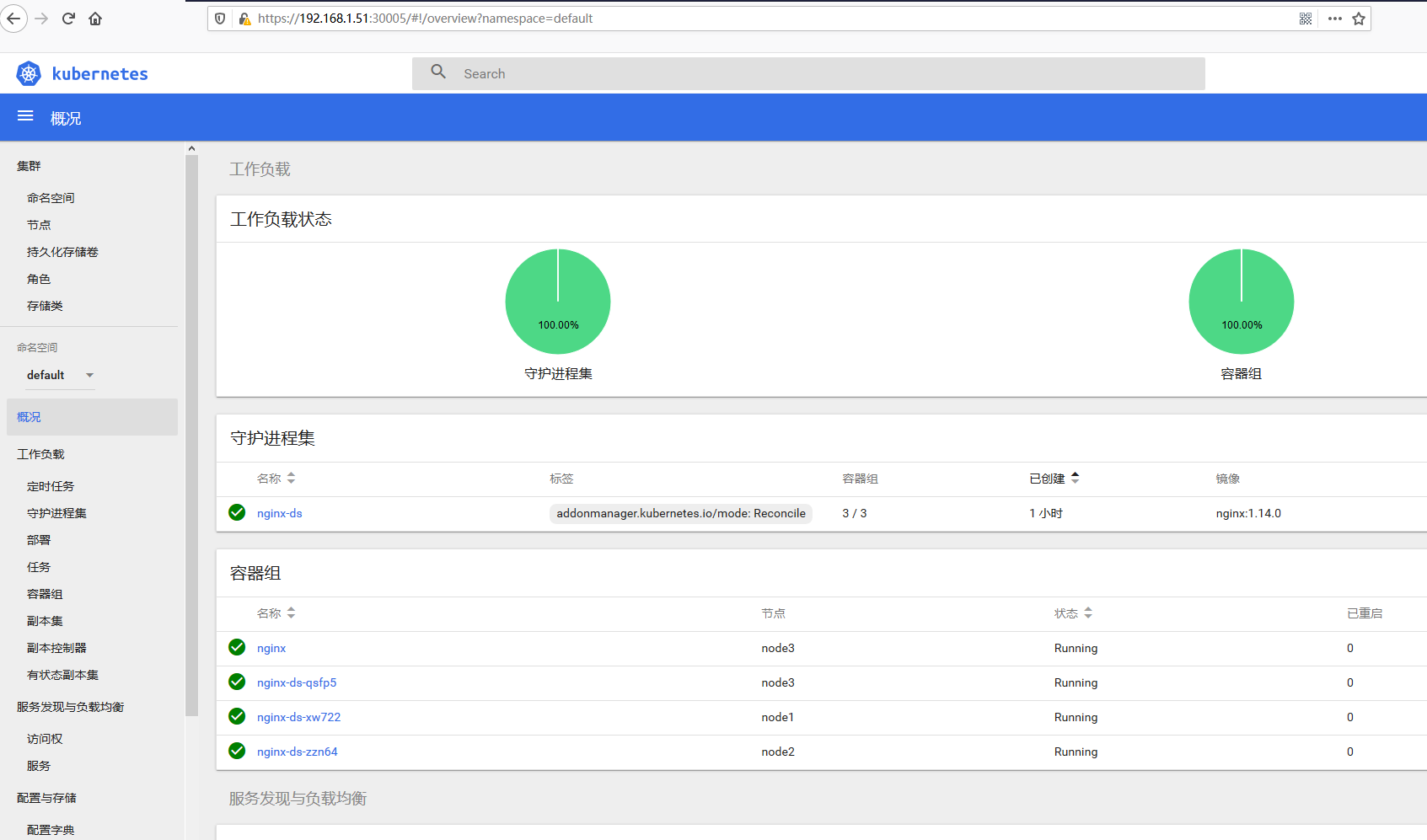Image resolution: width=1427 pixels, height=840 pixels.
Task: Select 概况 in sidebar
Action: tap(92, 417)
